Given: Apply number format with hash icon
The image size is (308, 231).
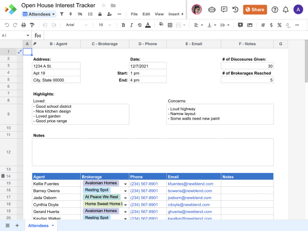Looking at the screenshot, I should 263,25.
